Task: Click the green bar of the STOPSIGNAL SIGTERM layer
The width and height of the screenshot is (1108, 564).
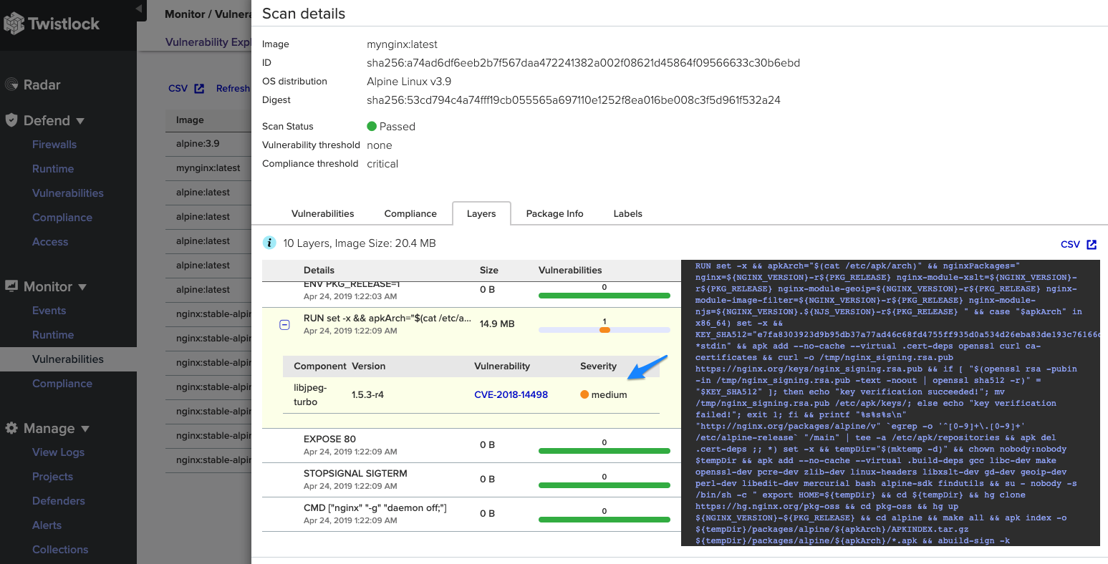Action: [604, 485]
